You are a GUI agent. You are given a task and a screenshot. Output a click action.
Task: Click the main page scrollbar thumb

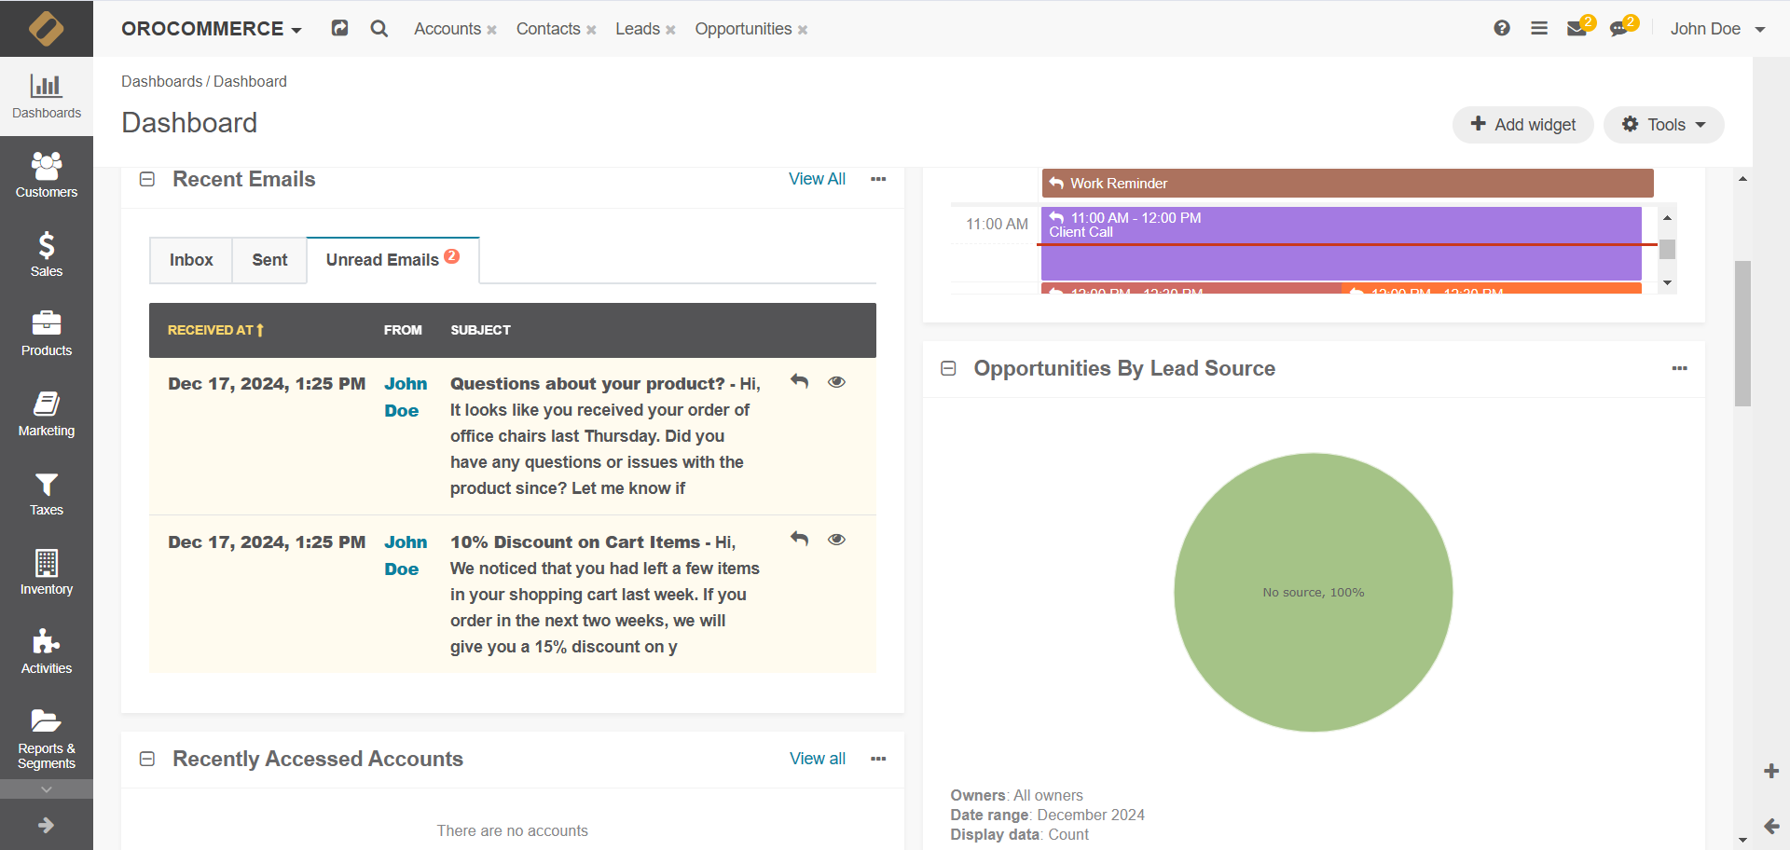tap(1742, 334)
